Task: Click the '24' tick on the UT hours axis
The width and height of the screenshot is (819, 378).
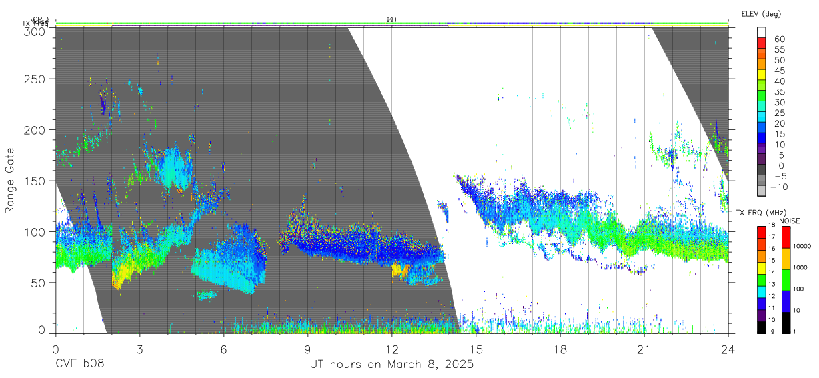Action: tap(728, 349)
